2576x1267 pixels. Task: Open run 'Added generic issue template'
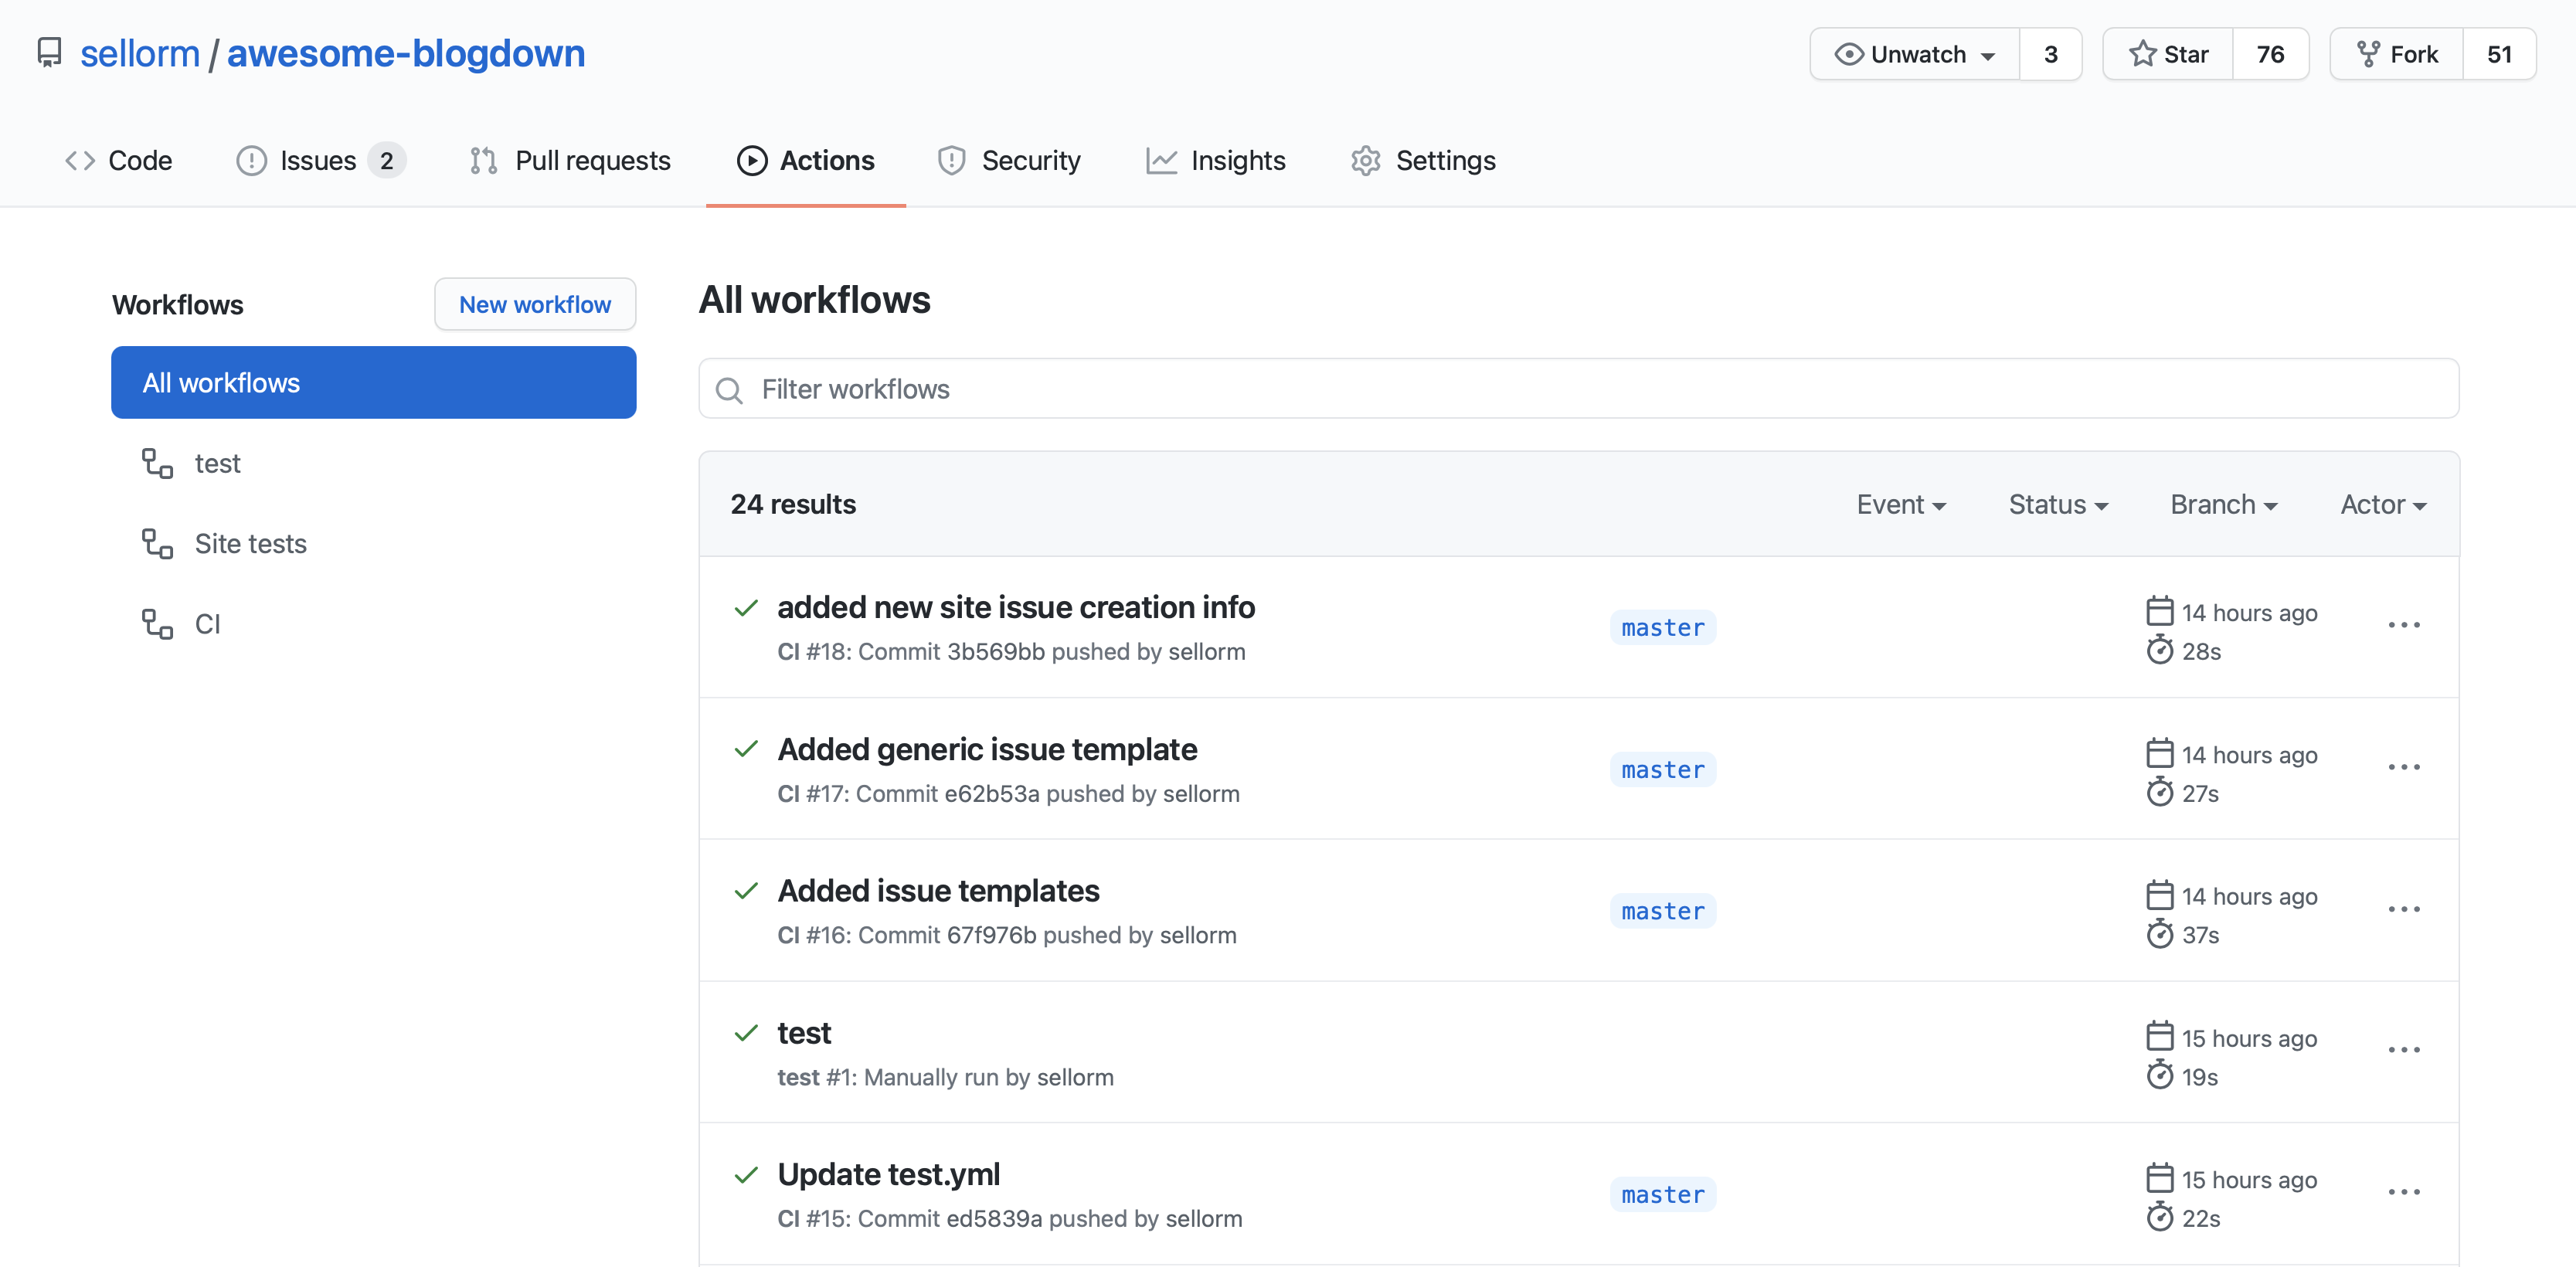[x=987, y=750]
